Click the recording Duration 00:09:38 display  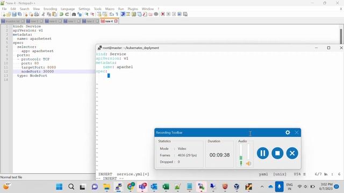click(x=219, y=155)
